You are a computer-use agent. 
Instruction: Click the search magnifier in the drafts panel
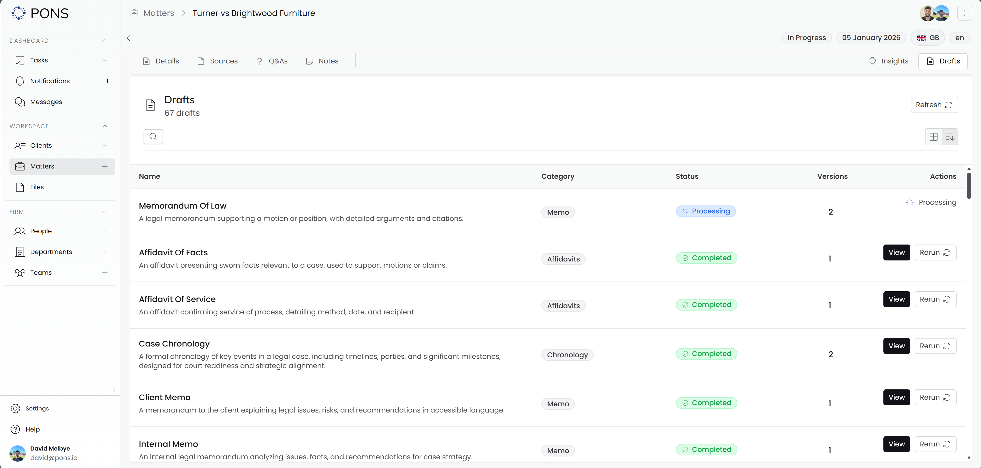153,136
